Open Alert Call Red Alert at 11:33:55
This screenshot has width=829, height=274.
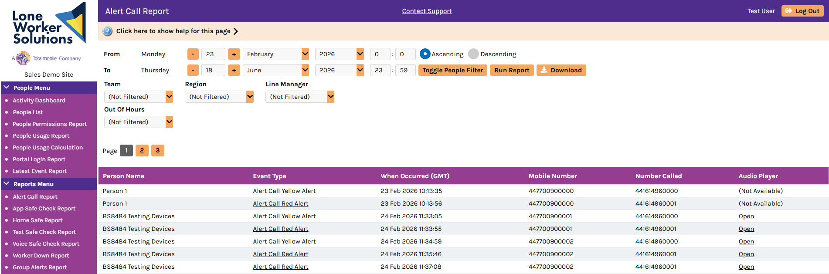[x=281, y=229]
